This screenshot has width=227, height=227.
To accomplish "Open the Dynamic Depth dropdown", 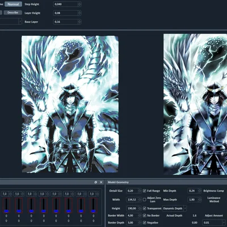I will pos(175,208).
